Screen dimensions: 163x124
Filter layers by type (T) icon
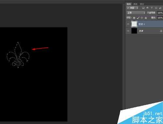152,8
